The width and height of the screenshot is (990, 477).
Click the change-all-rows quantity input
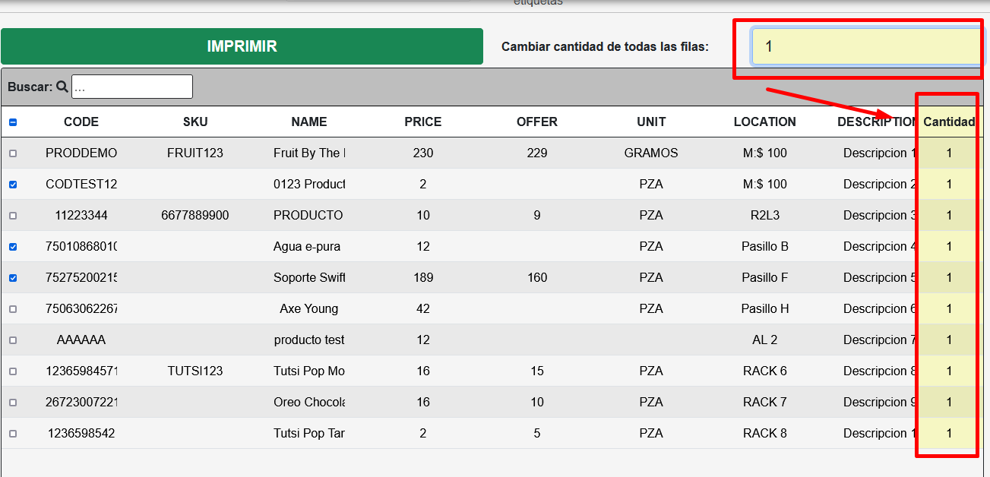[866, 47]
